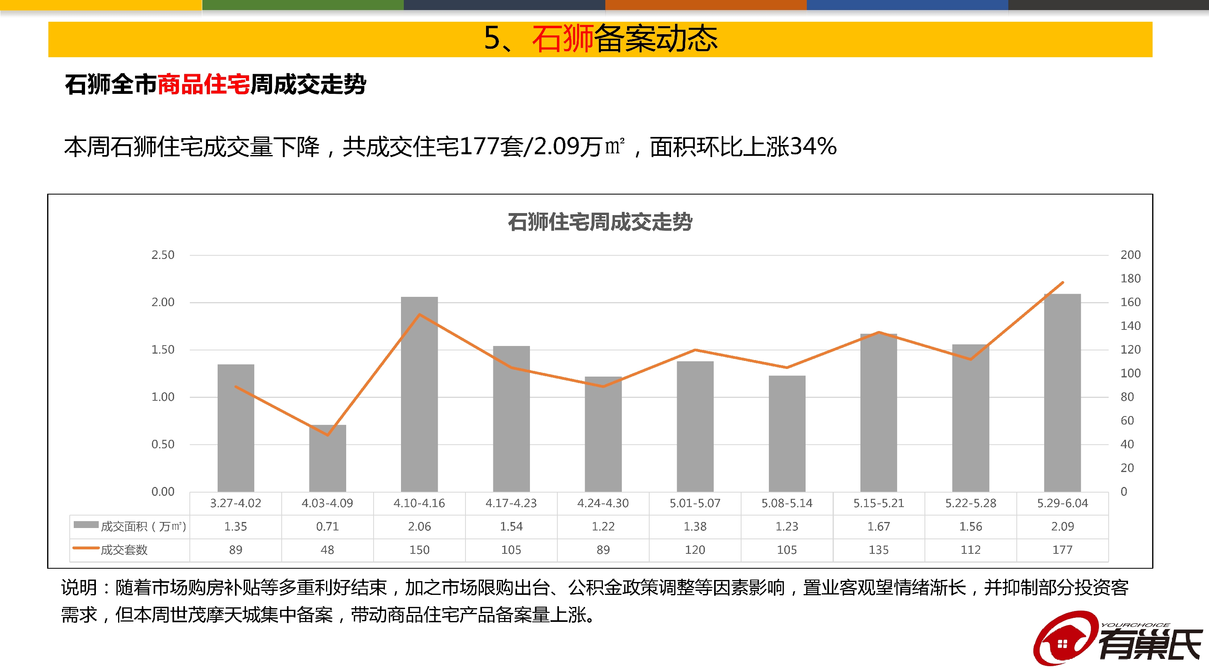Click the chart title 石狮住宅周成交走势
The width and height of the screenshot is (1209, 671).
coord(600,222)
